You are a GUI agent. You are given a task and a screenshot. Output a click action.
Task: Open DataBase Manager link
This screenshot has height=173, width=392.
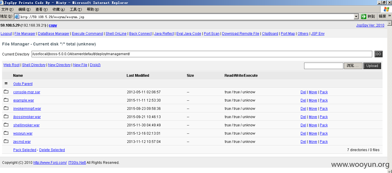click(x=54, y=34)
